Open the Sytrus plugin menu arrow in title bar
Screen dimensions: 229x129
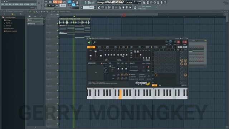click(x=88, y=38)
